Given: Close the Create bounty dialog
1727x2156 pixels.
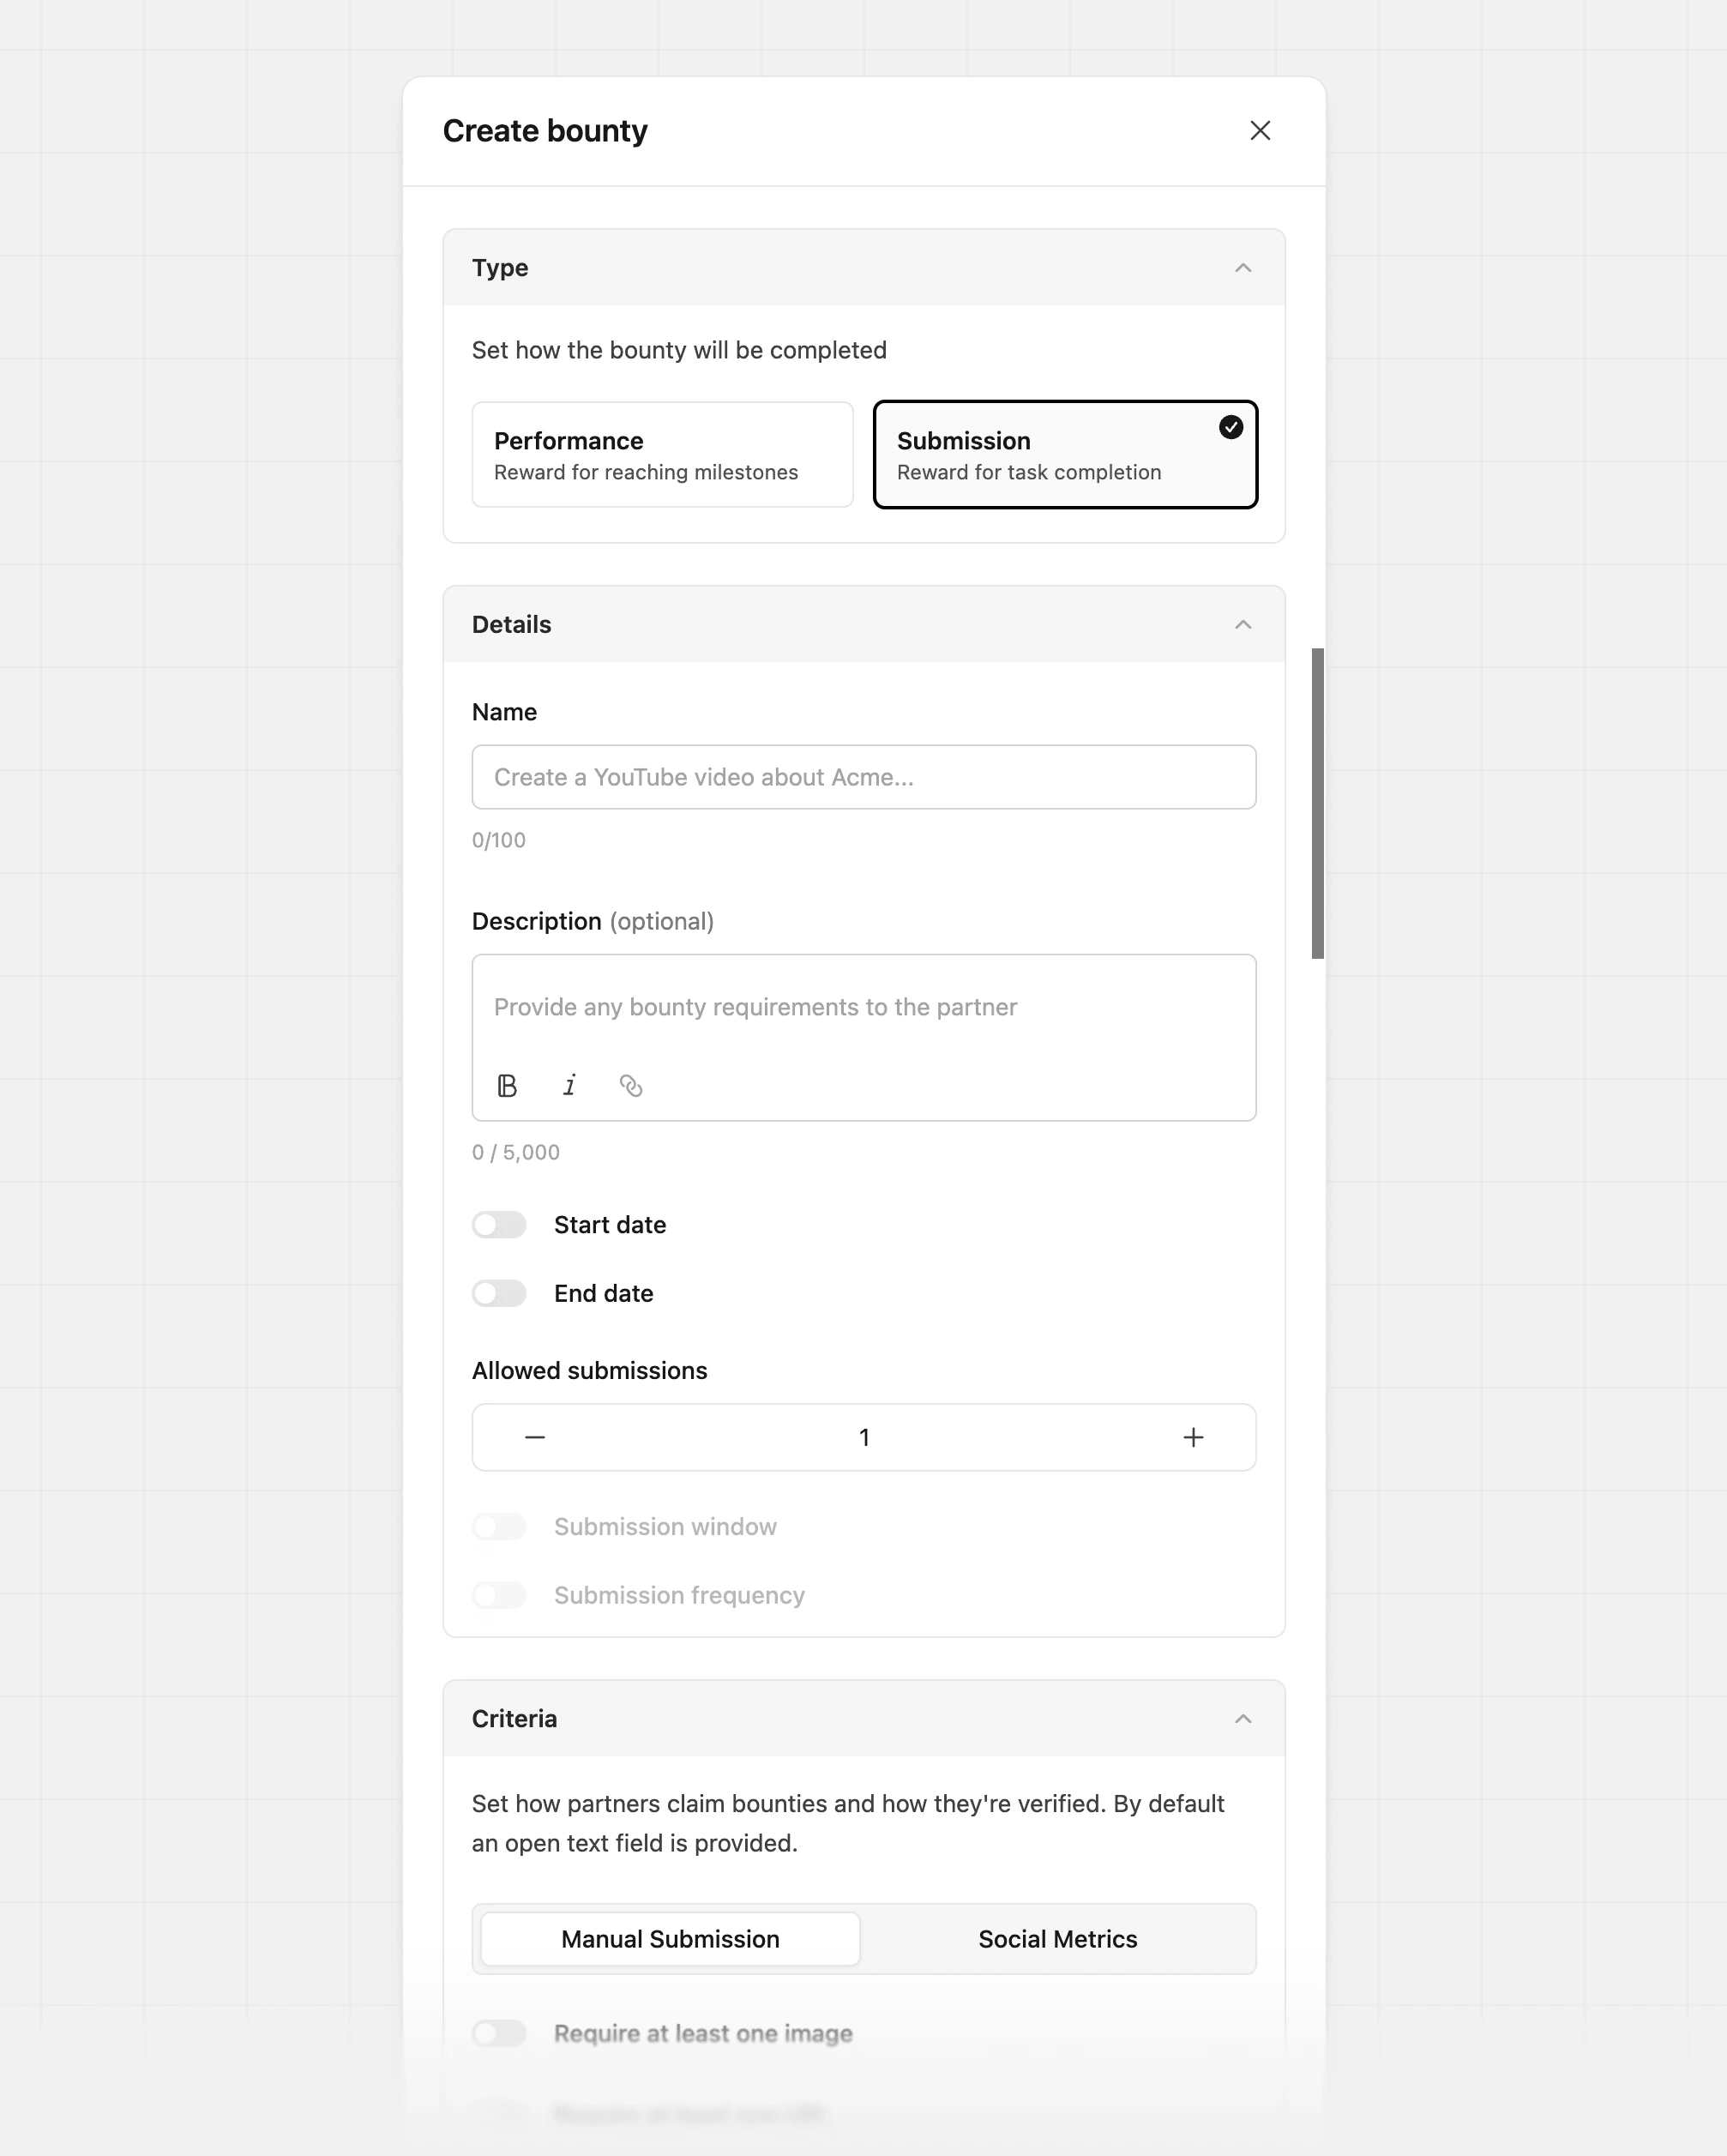Looking at the screenshot, I should 1260,130.
